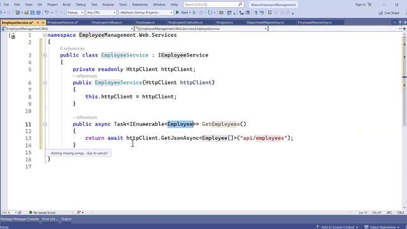The image size is (407, 229).
Task: Click the Open File folder icon
Action: (27, 13)
